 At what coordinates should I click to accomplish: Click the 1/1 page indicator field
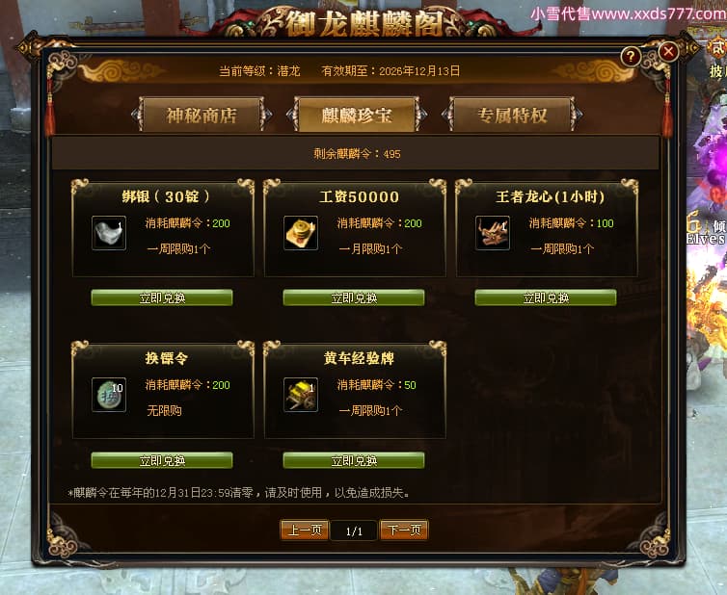pos(354,530)
